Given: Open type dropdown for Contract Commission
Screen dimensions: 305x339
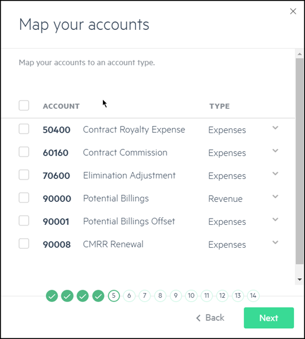Looking at the screenshot, I should (x=275, y=151).
